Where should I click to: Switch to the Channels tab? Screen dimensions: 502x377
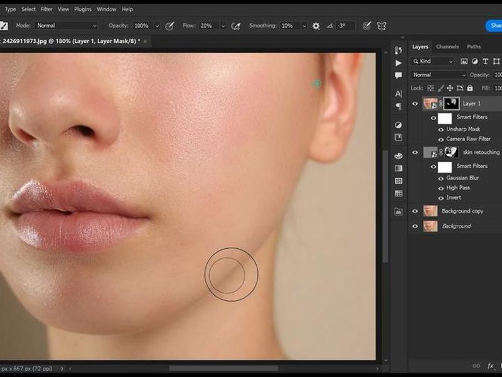click(447, 46)
